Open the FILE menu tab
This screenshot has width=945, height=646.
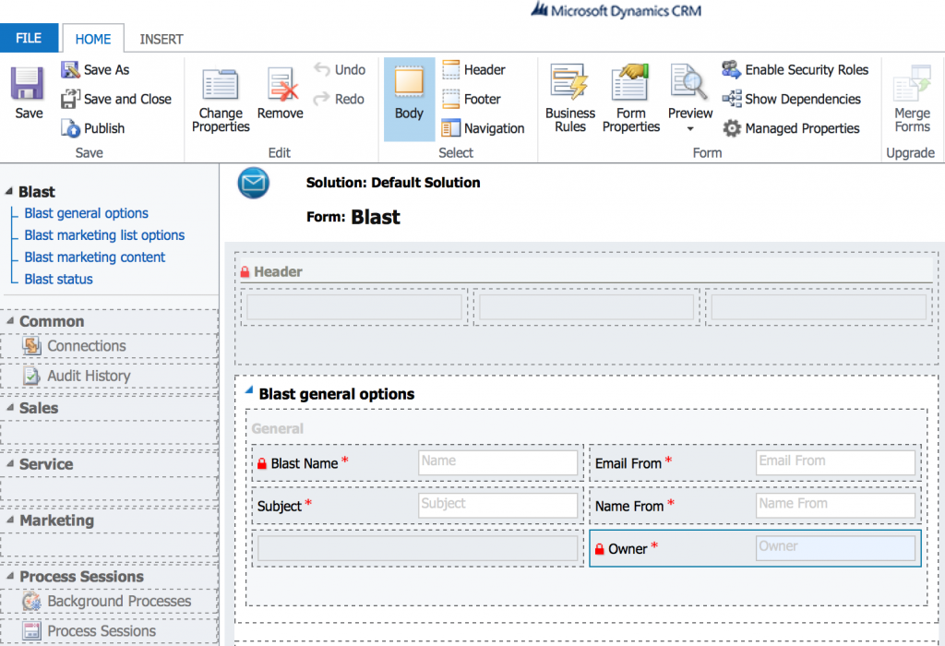29,38
